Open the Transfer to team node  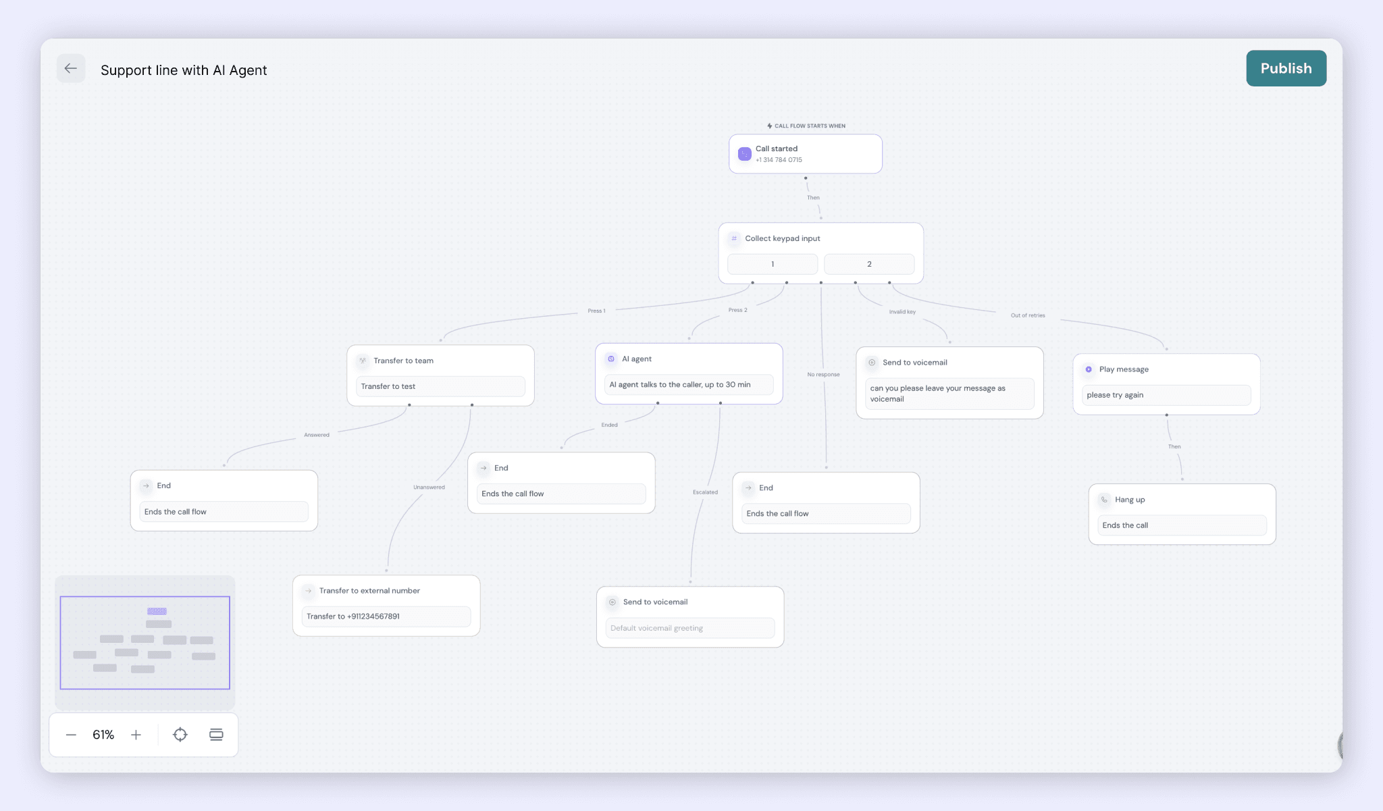[x=404, y=361]
